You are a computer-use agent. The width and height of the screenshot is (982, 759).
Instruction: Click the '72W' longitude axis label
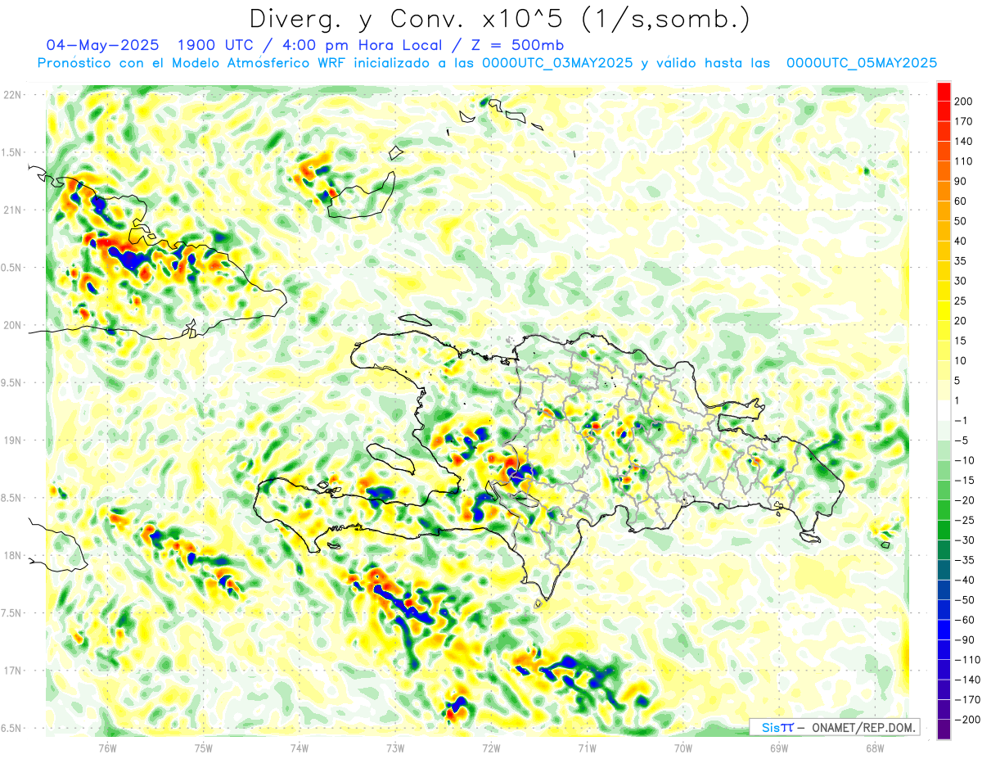point(491,747)
